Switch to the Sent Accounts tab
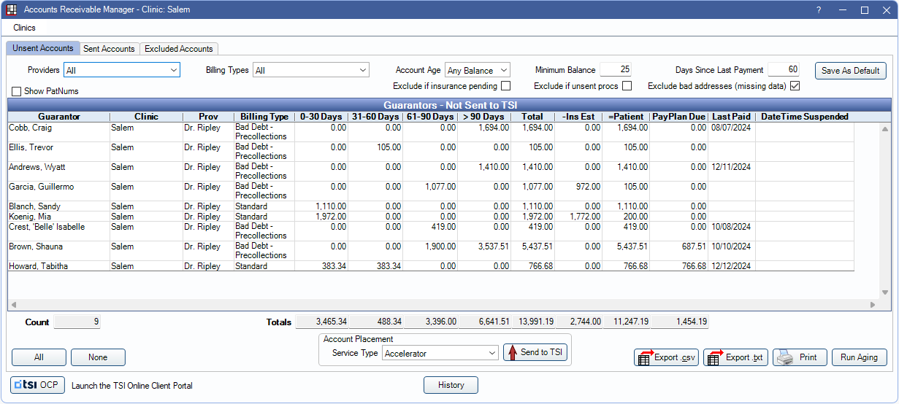Image resolution: width=899 pixels, height=404 pixels. [x=109, y=49]
